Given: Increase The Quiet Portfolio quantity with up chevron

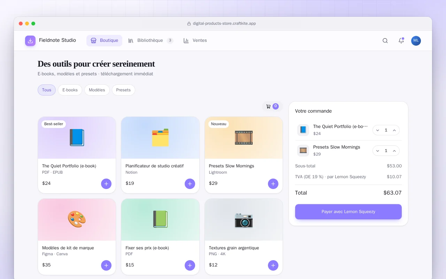Looking at the screenshot, I should (394, 130).
